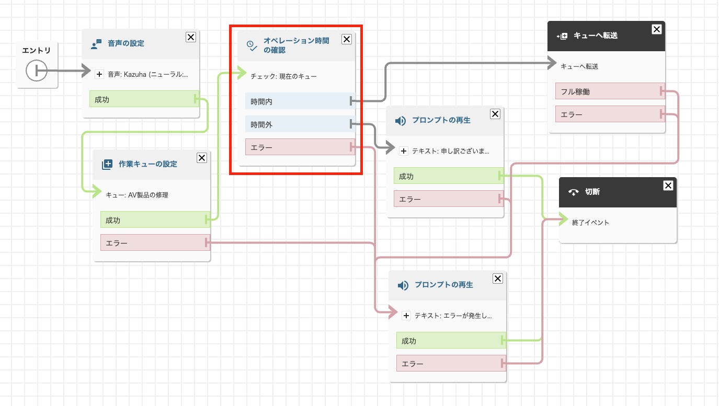The image size is (719, 406).
Task: Open the オペレーション時間の確認 block title
Action: [x=296, y=45]
